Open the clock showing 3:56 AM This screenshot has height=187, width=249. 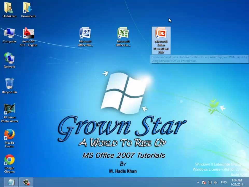237,182
